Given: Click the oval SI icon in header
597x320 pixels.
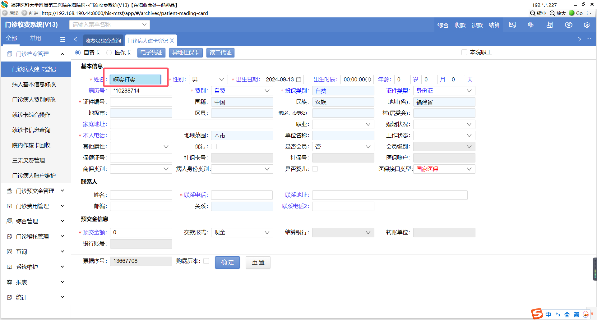Looking at the screenshot, I should pyautogui.click(x=568, y=25).
